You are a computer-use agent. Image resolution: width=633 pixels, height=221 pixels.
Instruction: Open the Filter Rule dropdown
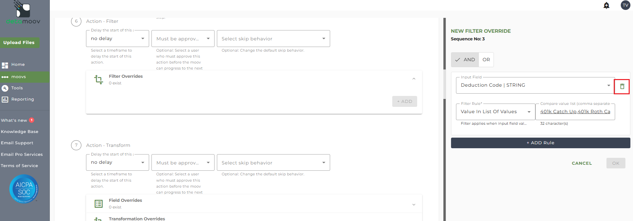496,112
